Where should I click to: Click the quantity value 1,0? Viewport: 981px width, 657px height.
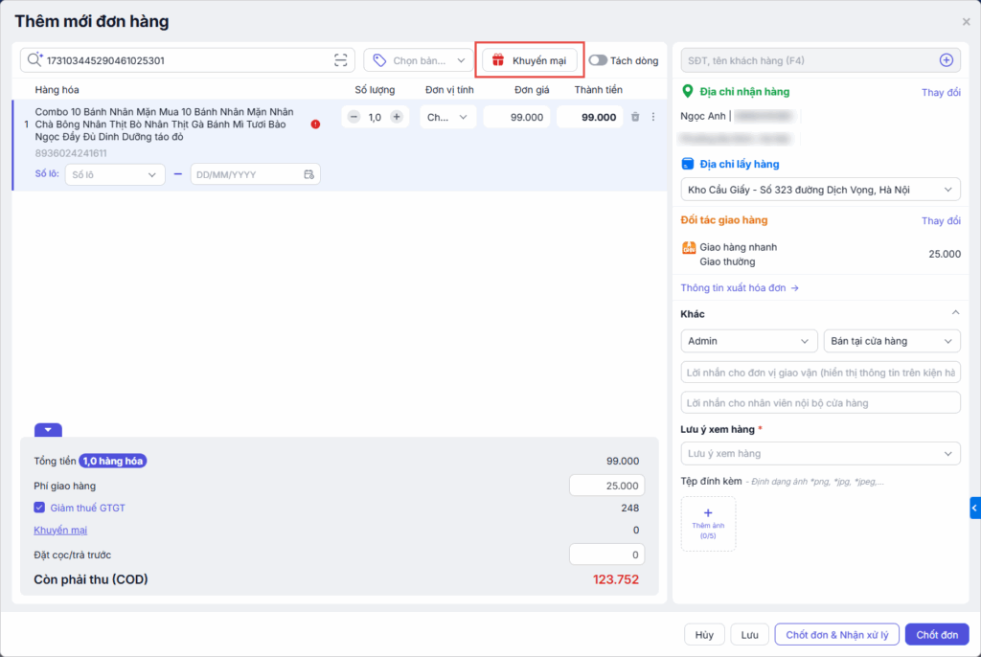[375, 117]
